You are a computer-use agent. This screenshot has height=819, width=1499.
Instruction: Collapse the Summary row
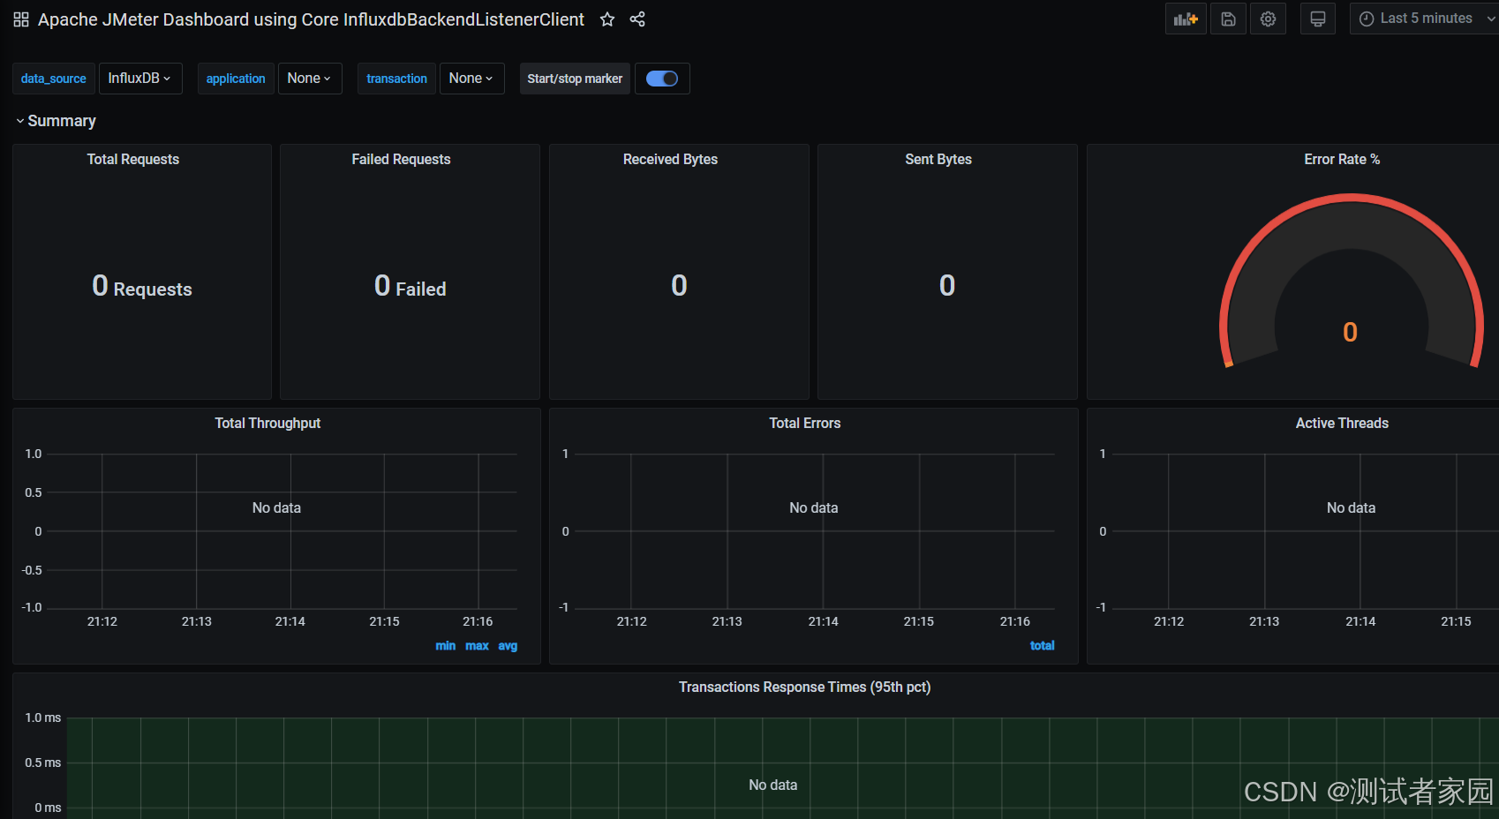tap(56, 121)
